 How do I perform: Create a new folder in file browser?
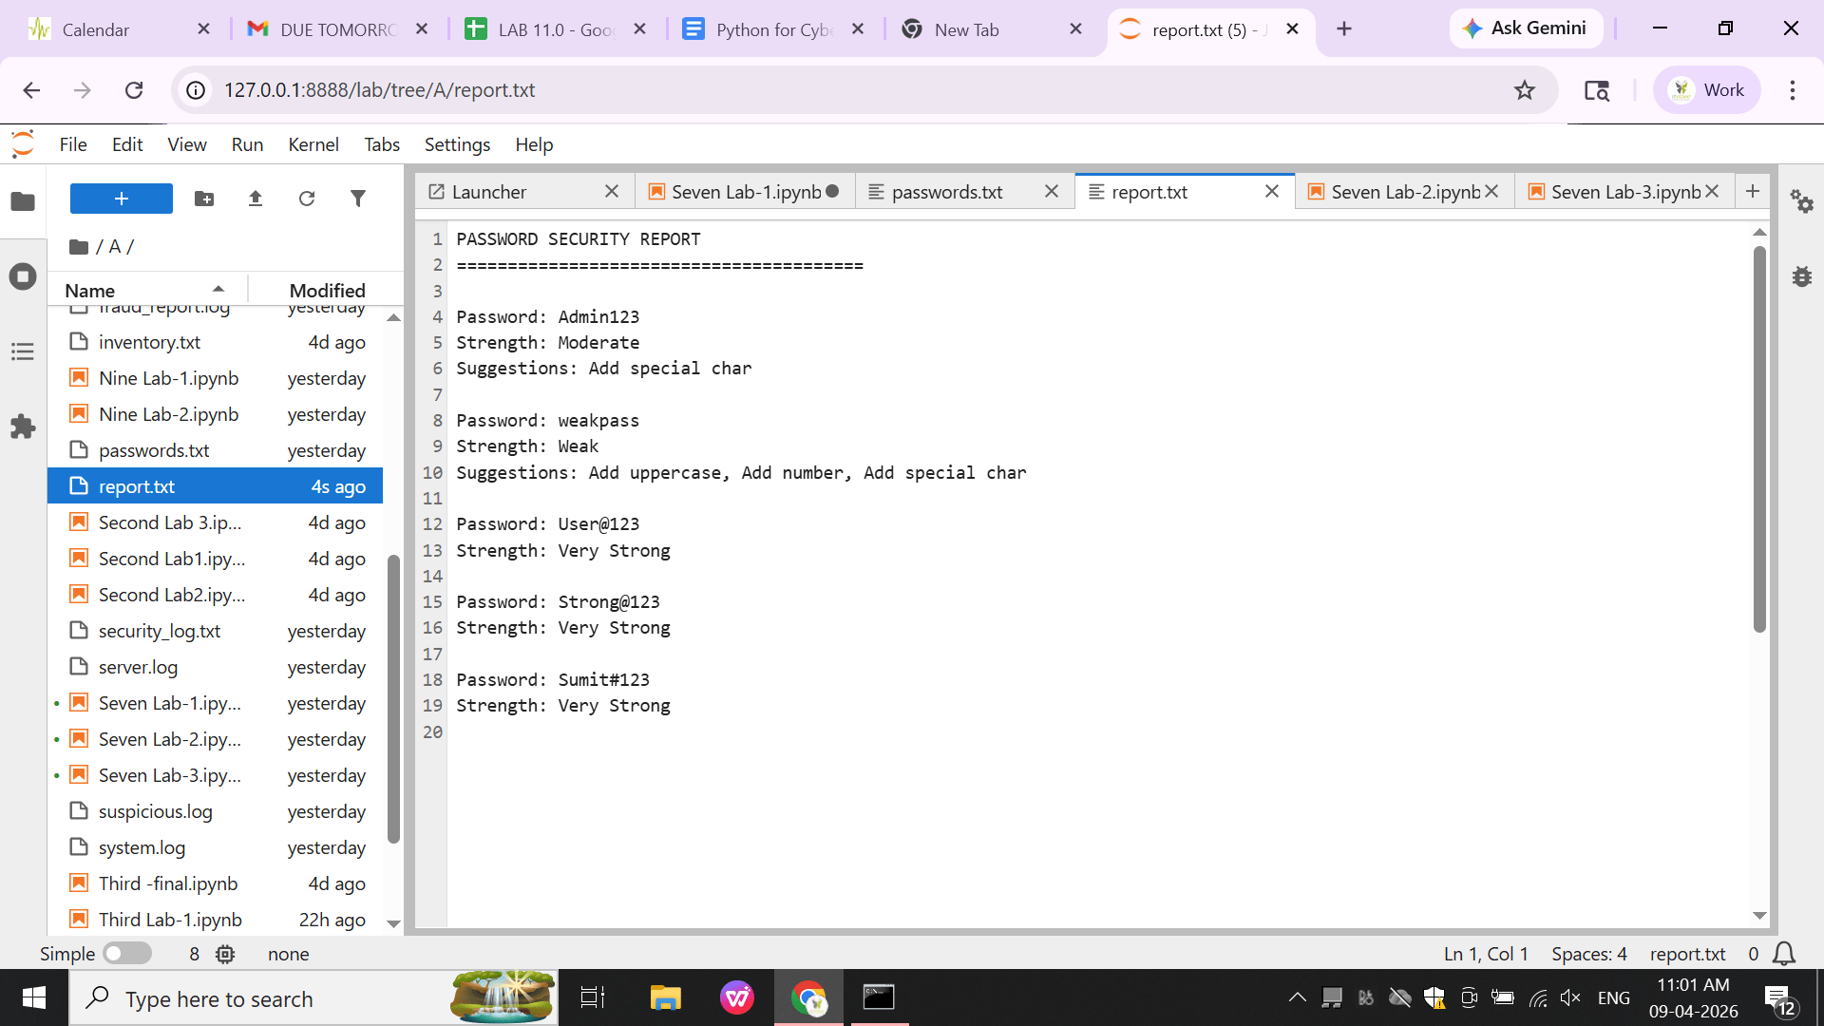click(204, 199)
